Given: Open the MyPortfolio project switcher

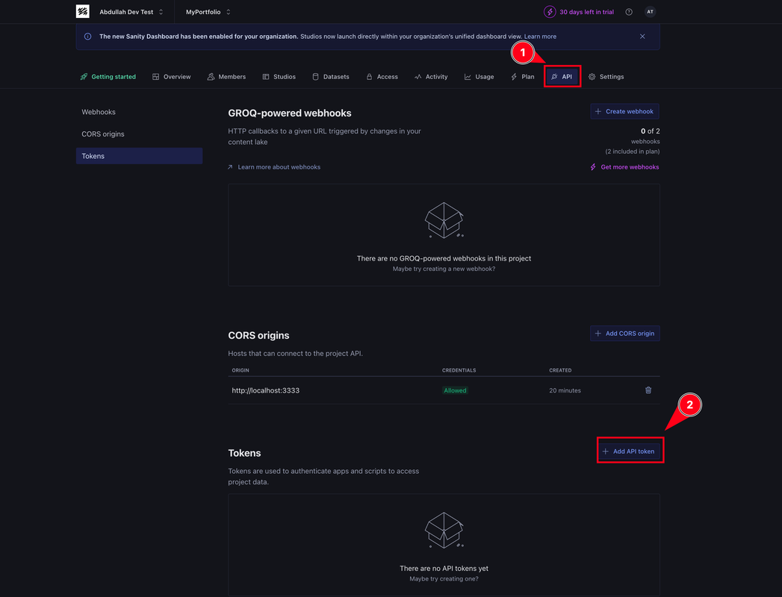Looking at the screenshot, I should 208,12.
